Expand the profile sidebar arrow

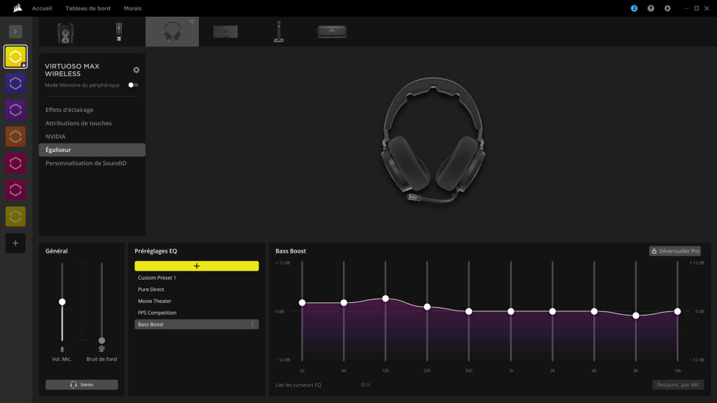(15, 31)
